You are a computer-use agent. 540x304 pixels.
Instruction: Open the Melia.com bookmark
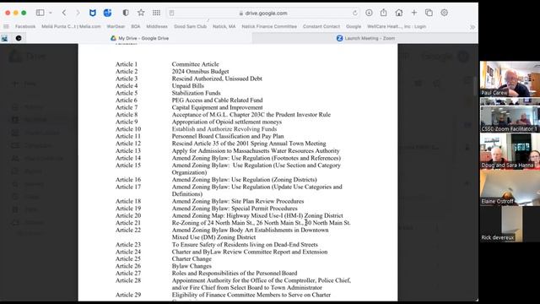pyautogui.click(x=71, y=26)
